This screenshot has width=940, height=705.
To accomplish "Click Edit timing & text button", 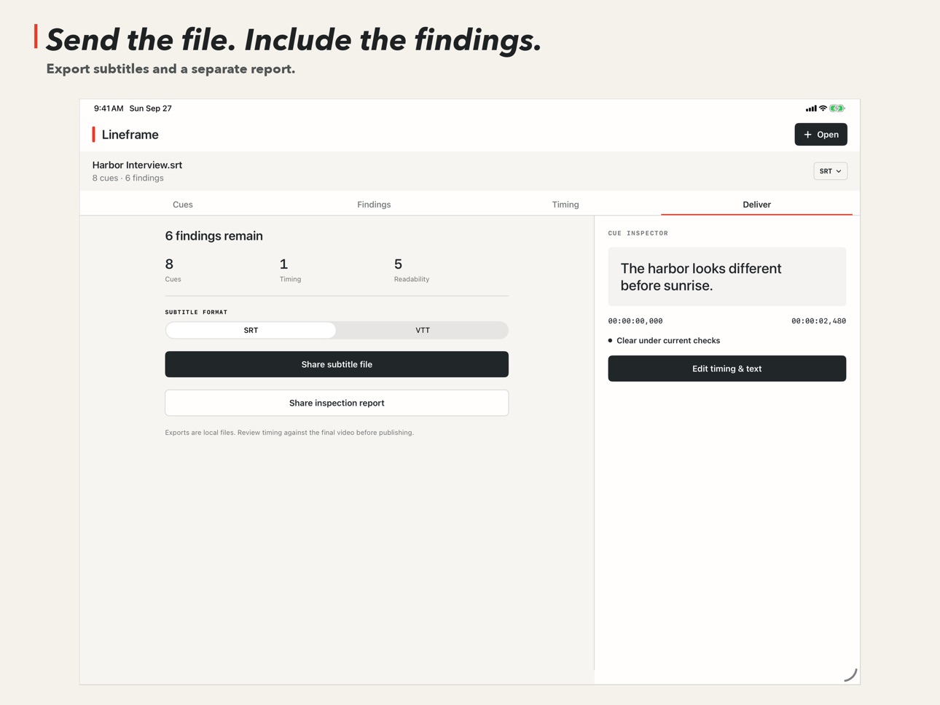I will 726,369.
